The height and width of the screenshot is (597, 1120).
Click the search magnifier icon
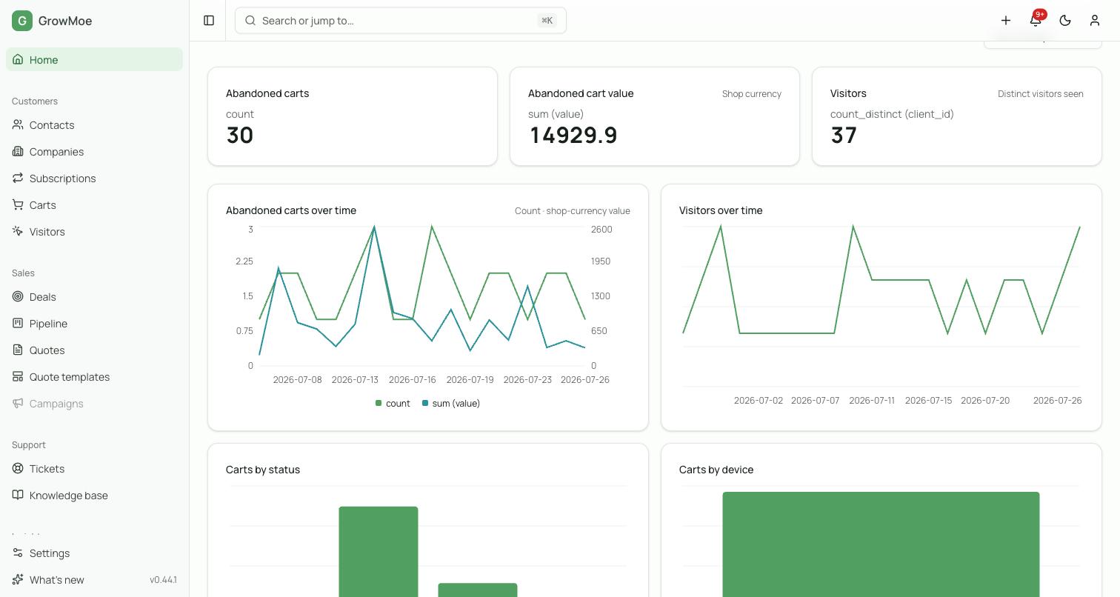[x=250, y=21]
